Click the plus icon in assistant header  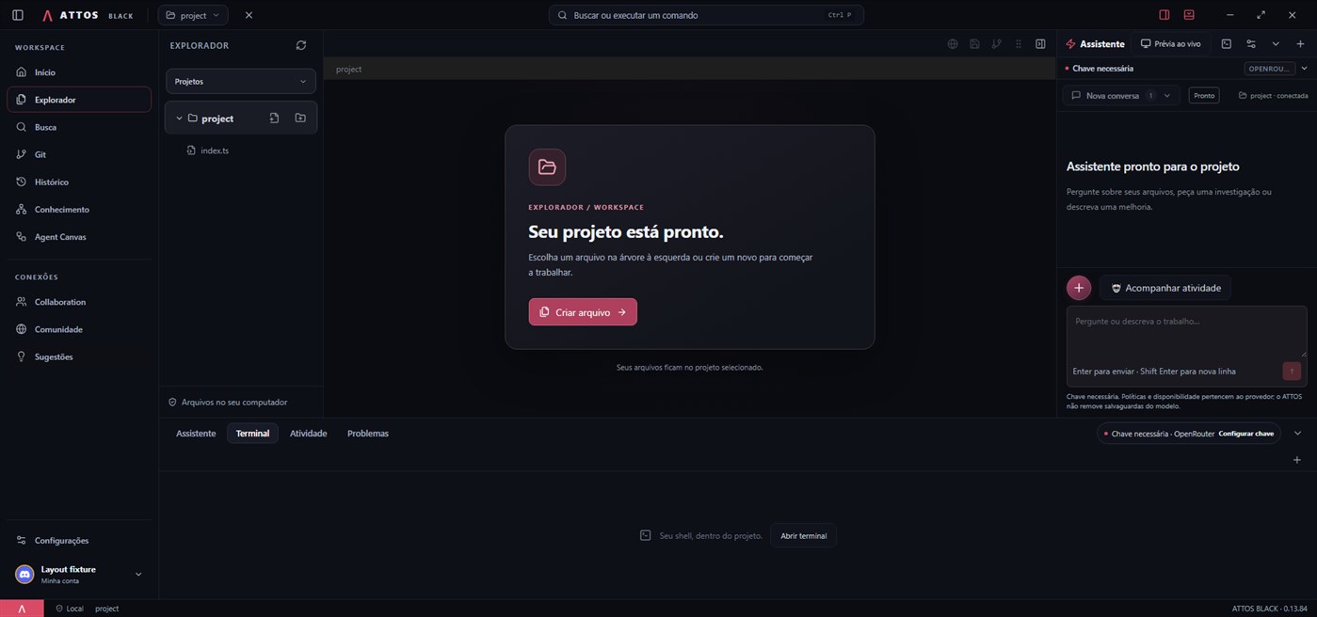coord(1301,44)
